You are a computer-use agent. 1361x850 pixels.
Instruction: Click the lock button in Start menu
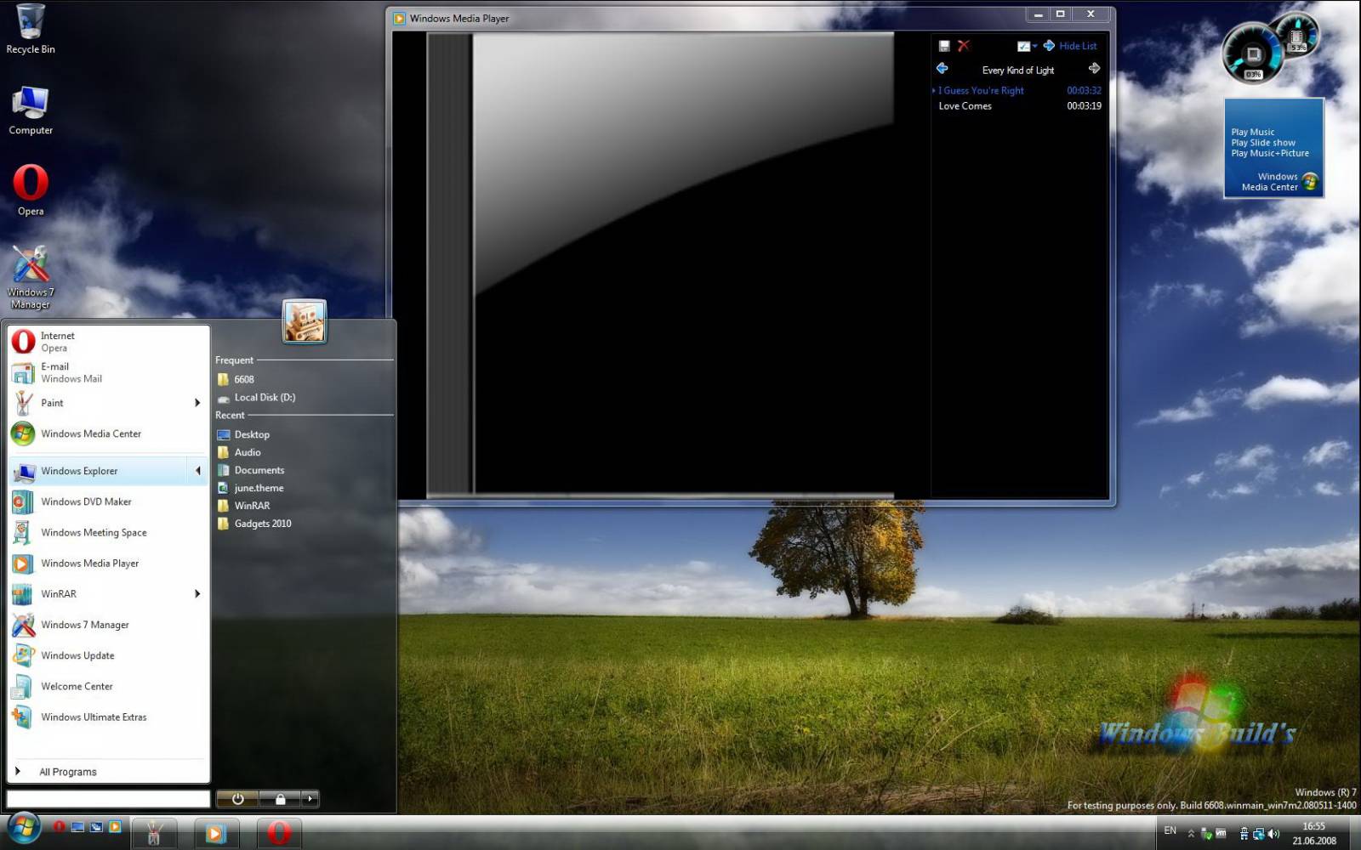point(280,799)
